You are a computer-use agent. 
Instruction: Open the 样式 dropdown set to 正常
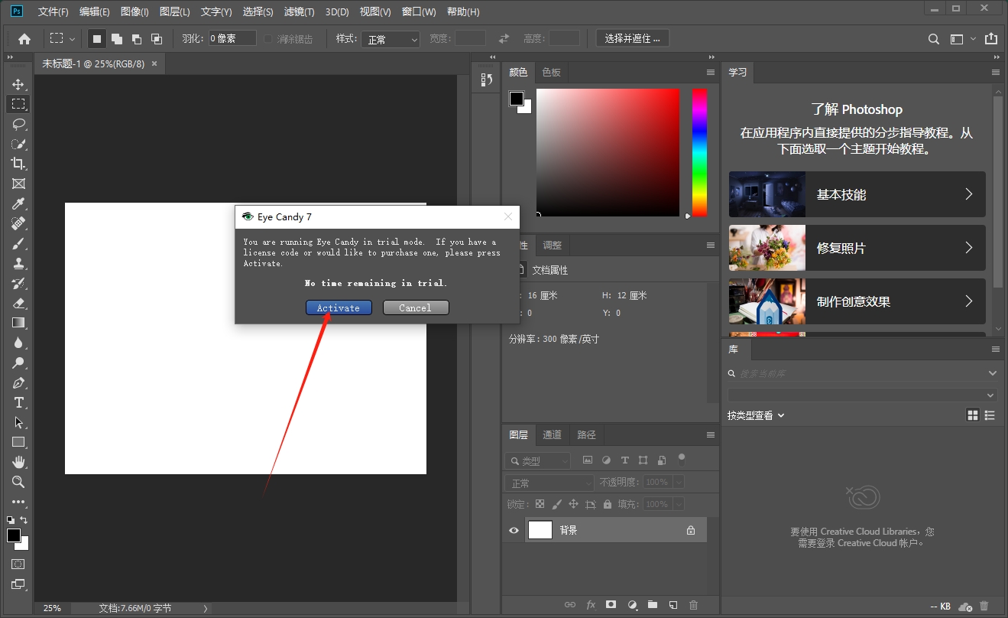click(x=391, y=39)
